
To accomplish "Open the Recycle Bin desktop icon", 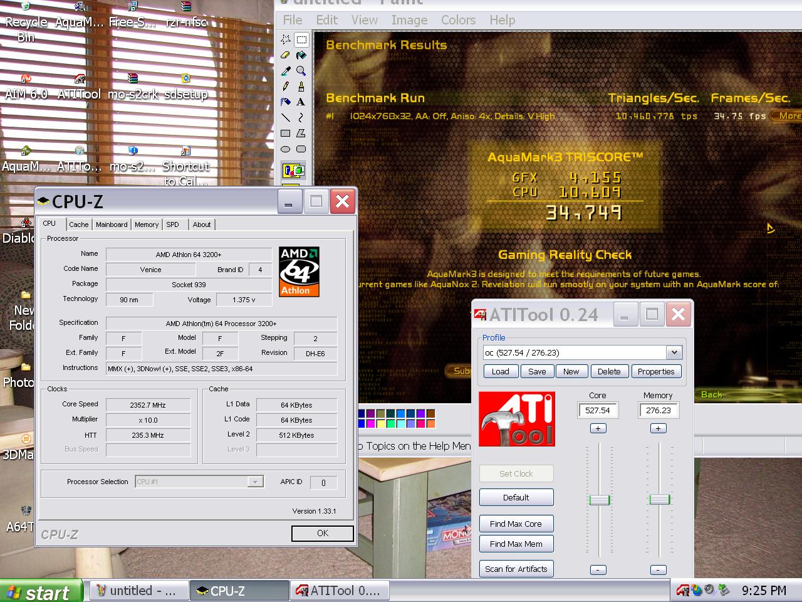I will [x=26, y=21].
